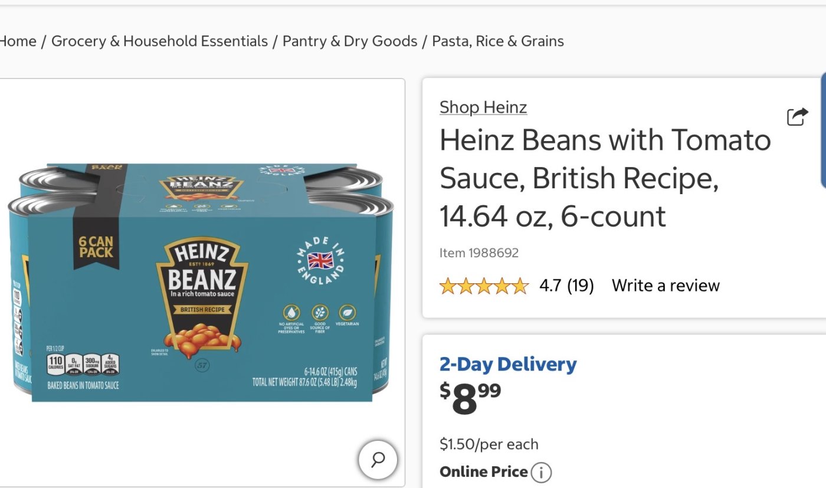Screen dimensions: 826x488
Task: Click the info icon next to Online Price
Action: (x=541, y=472)
